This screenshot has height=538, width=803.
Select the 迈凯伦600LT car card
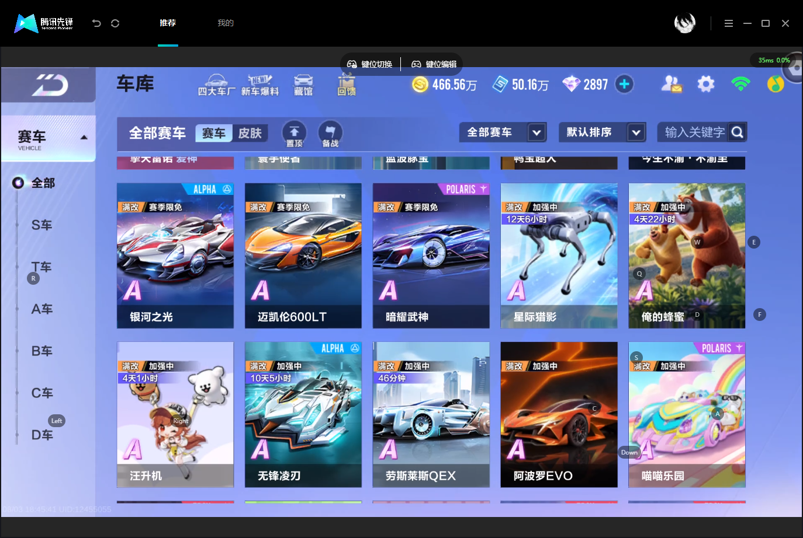pos(303,256)
